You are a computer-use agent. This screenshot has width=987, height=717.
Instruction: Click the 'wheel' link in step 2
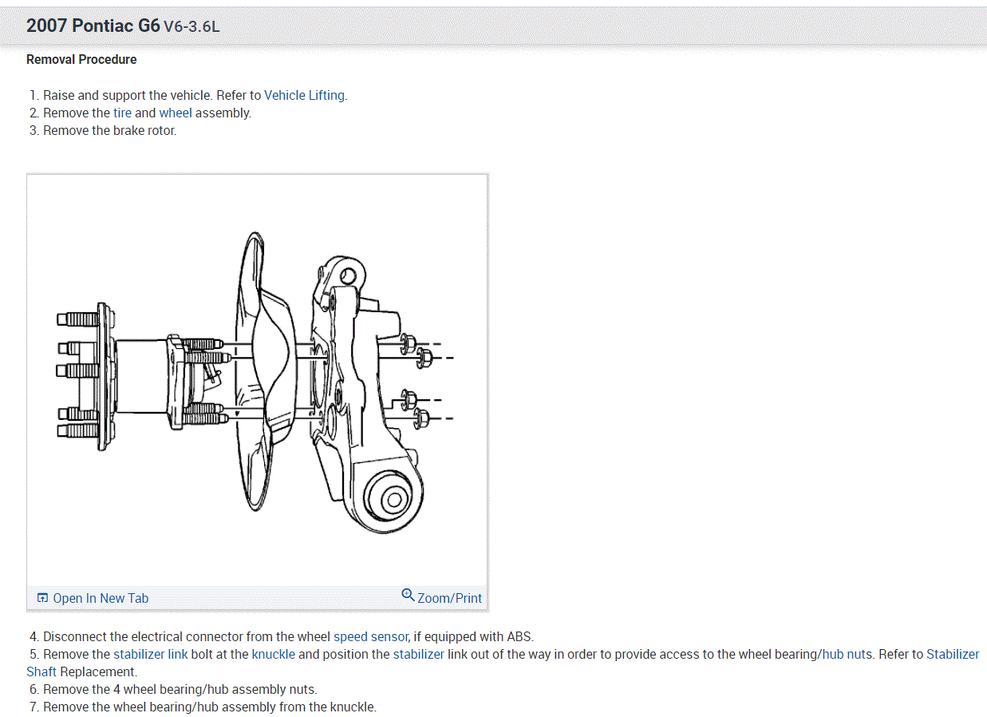point(176,113)
